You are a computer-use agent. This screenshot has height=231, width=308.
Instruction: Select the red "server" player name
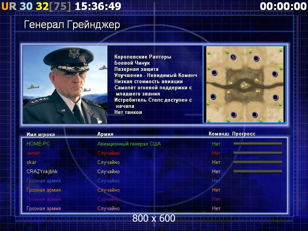point(33,153)
